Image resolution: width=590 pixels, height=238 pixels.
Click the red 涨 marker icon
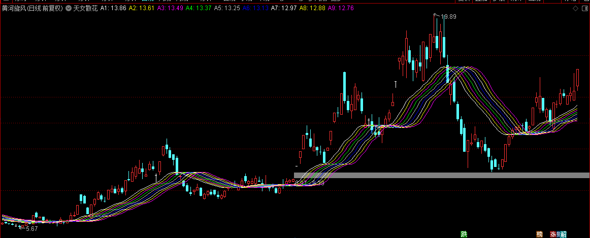tap(553, 234)
